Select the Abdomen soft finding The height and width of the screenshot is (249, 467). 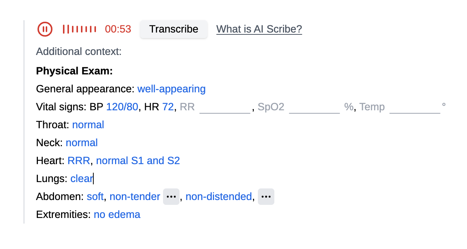pos(95,197)
